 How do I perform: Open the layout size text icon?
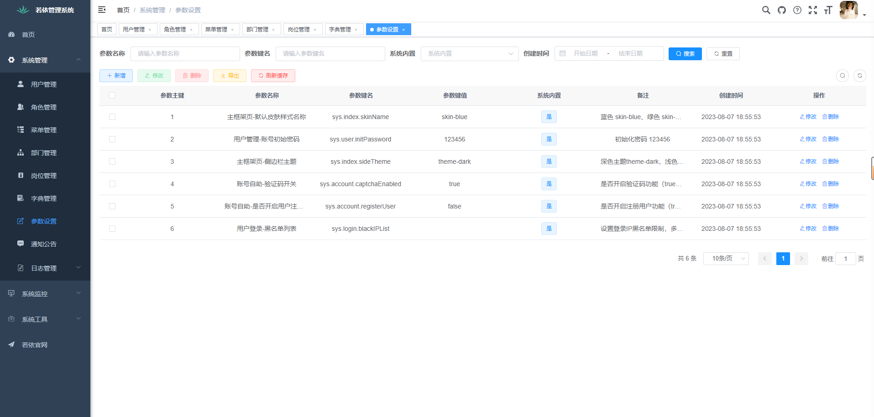(828, 10)
